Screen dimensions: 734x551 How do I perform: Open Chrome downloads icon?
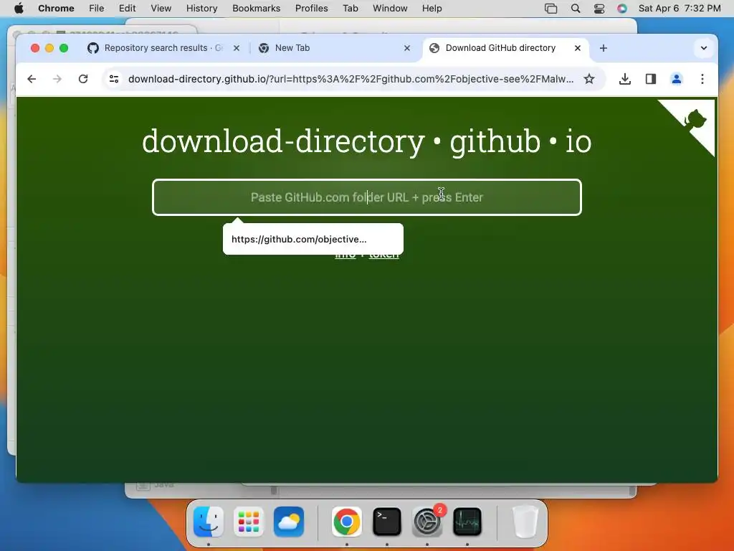coord(624,79)
